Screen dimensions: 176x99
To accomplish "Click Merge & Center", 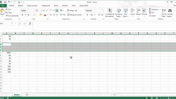I will coord(75,15).
